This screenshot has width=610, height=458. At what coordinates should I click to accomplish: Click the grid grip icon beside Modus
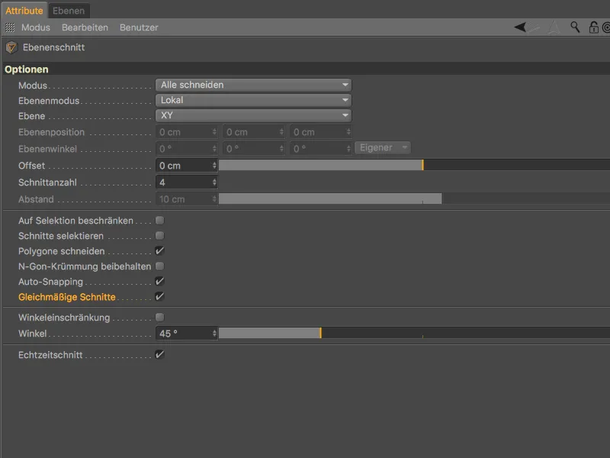[x=10, y=27]
